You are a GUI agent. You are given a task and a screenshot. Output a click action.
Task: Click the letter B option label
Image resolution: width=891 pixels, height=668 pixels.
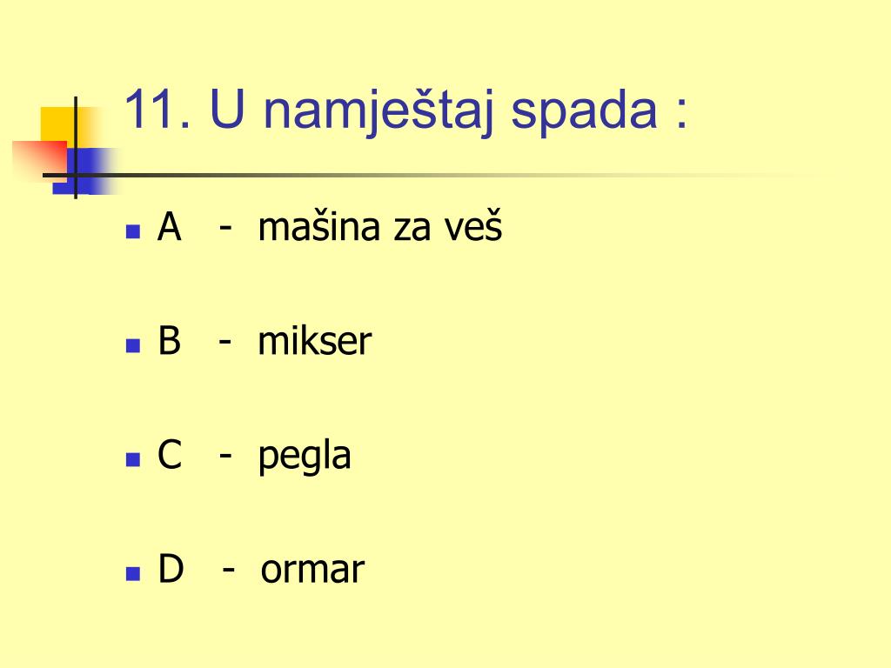pos(170,341)
